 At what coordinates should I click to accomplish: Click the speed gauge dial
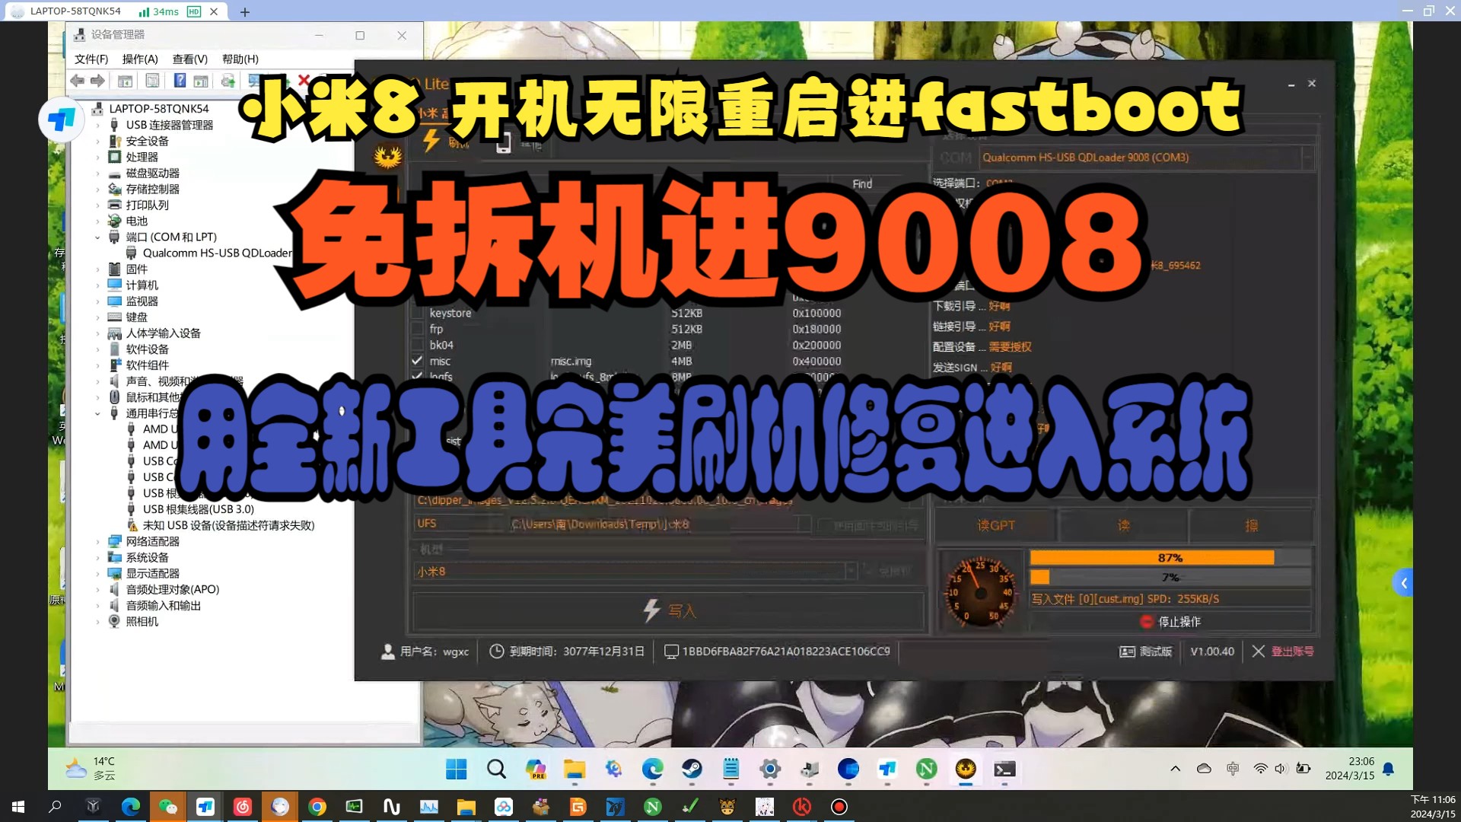click(980, 591)
